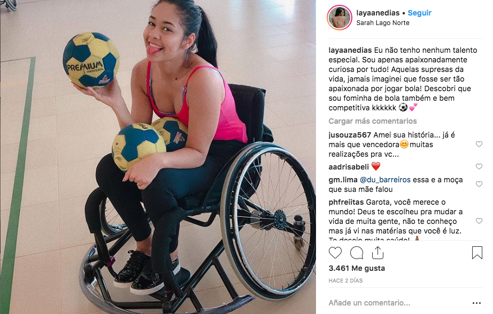Like the post with heart icon
The image size is (493, 314).
coord(335,253)
